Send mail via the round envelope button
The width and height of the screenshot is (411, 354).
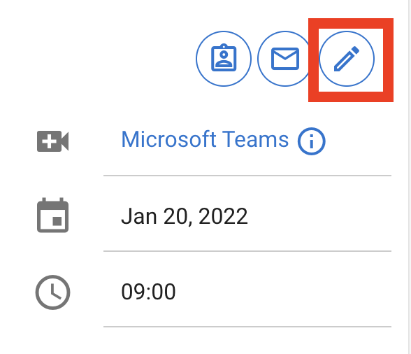coord(285,59)
